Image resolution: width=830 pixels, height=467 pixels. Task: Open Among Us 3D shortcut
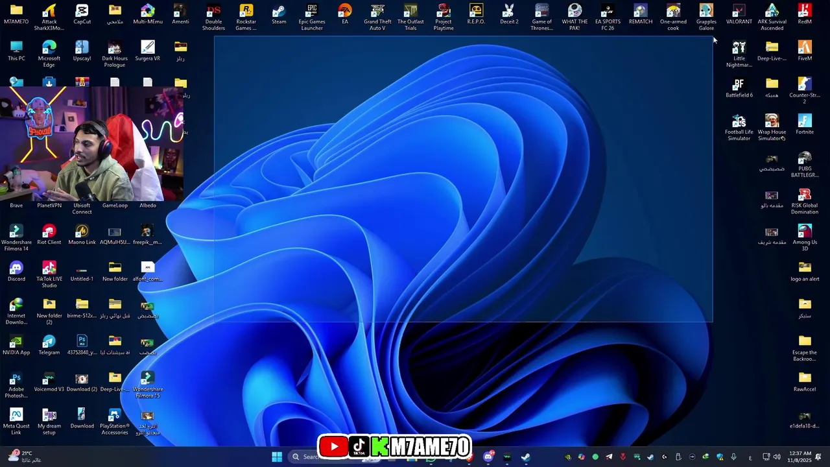pyautogui.click(x=805, y=237)
